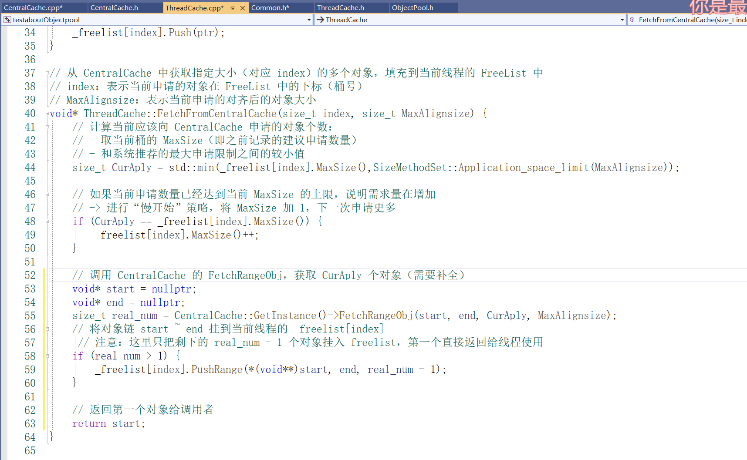
Task: Click the function name FetchFromCentralCache on line 40
Action: pyautogui.click(x=217, y=114)
